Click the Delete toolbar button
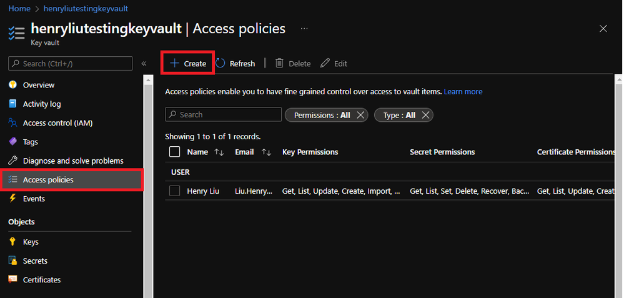The image size is (624, 298). [x=293, y=63]
